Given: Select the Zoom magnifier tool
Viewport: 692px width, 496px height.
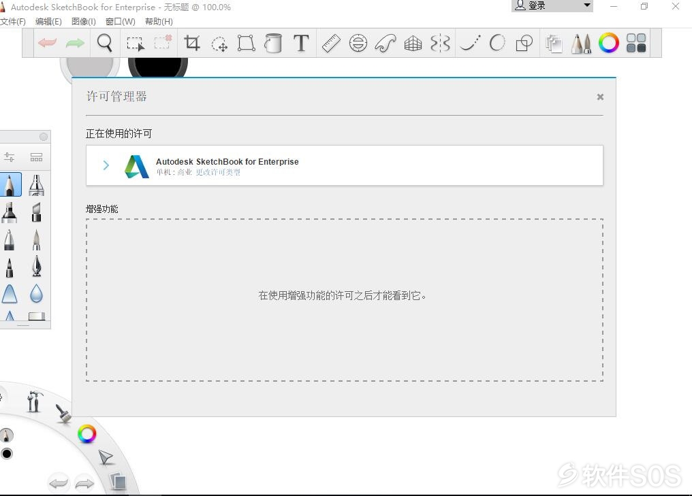Looking at the screenshot, I should click(x=105, y=43).
